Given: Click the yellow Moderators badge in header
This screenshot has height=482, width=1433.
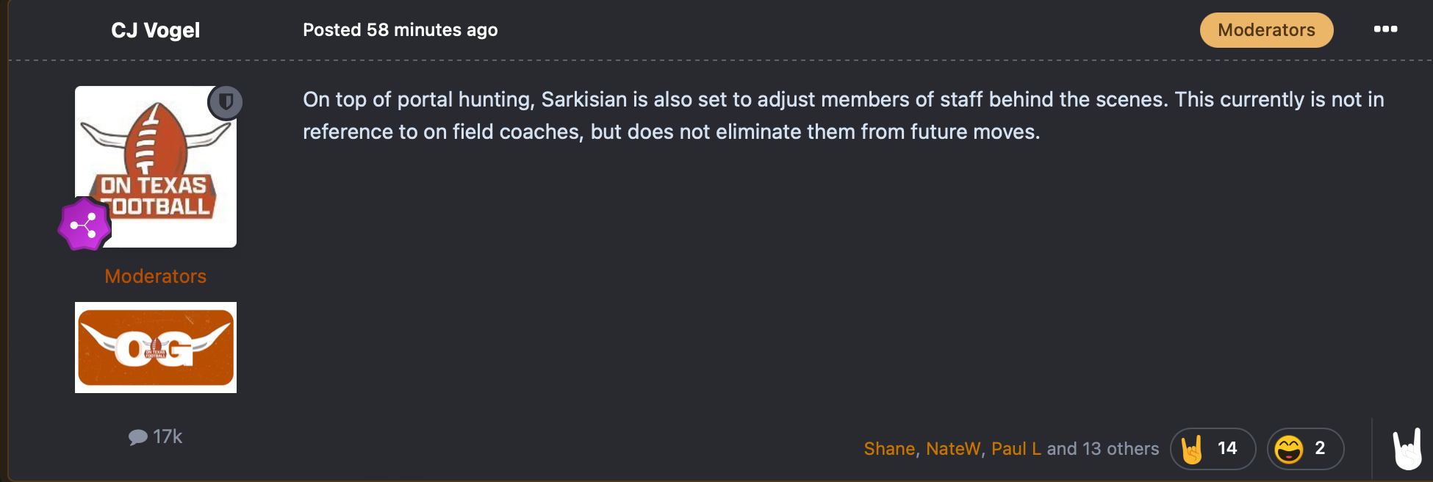Looking at the screenshot, I should tap(1266, 30).
